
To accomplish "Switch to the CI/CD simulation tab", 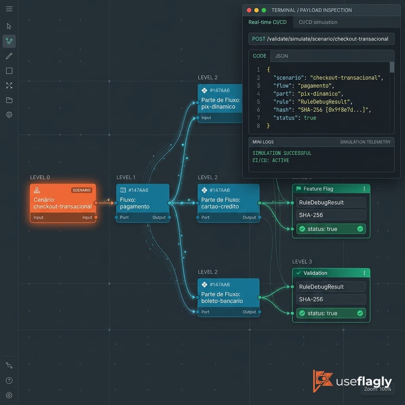I will pos(318,22).
